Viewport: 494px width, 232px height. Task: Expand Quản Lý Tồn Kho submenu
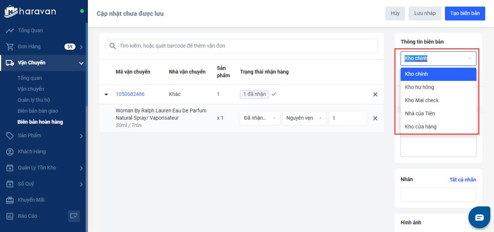pos(81,168)
